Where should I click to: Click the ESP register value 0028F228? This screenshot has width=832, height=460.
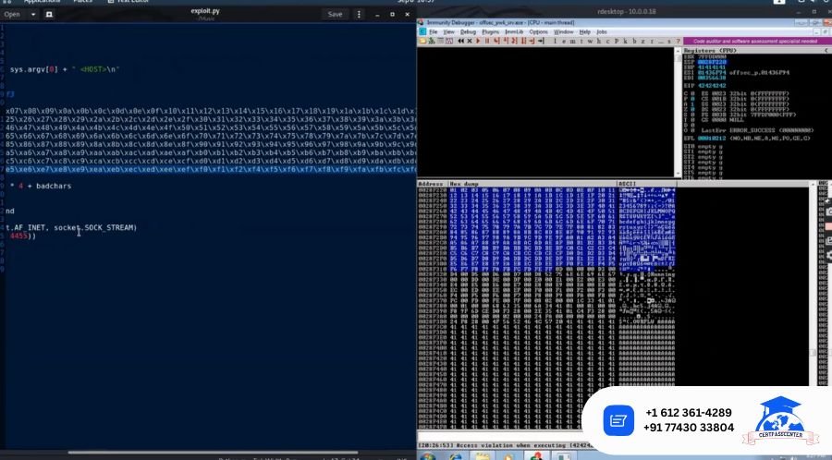712,62
